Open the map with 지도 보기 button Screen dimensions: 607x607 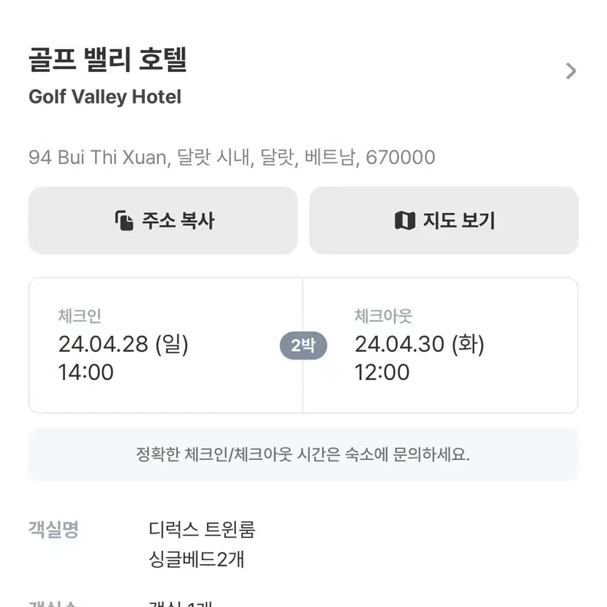tap(444, 220)
